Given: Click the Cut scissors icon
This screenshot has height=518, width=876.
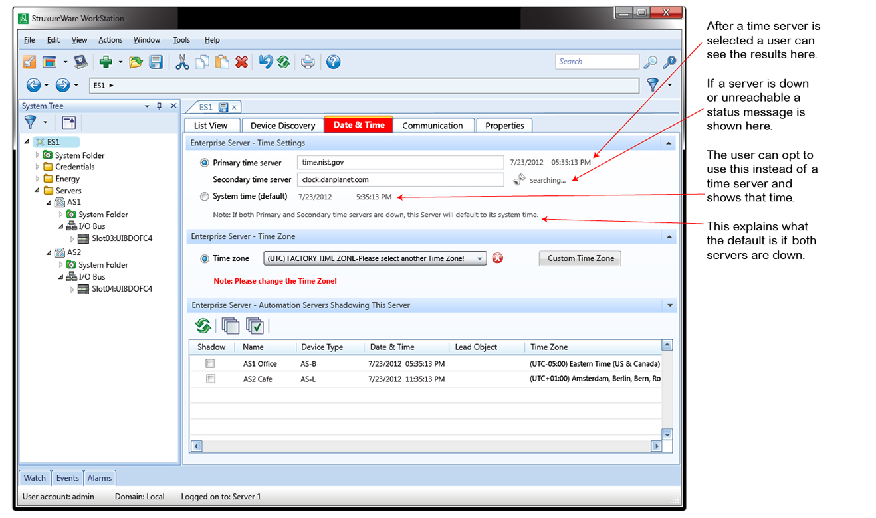Looking at the screenshot, I should [182, 62].
